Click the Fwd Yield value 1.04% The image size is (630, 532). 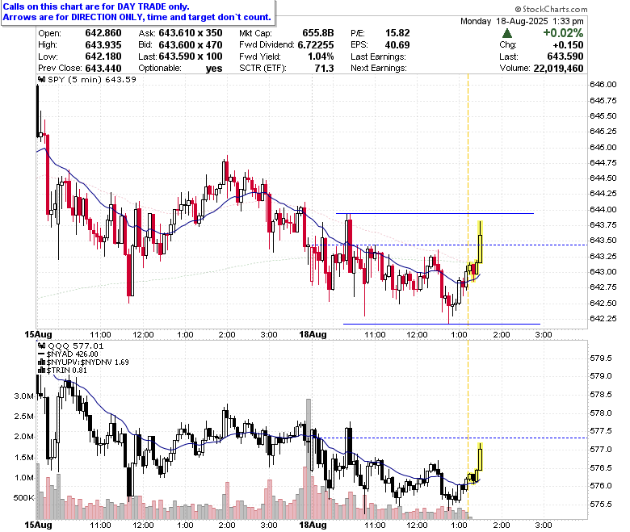click(321, 57)
